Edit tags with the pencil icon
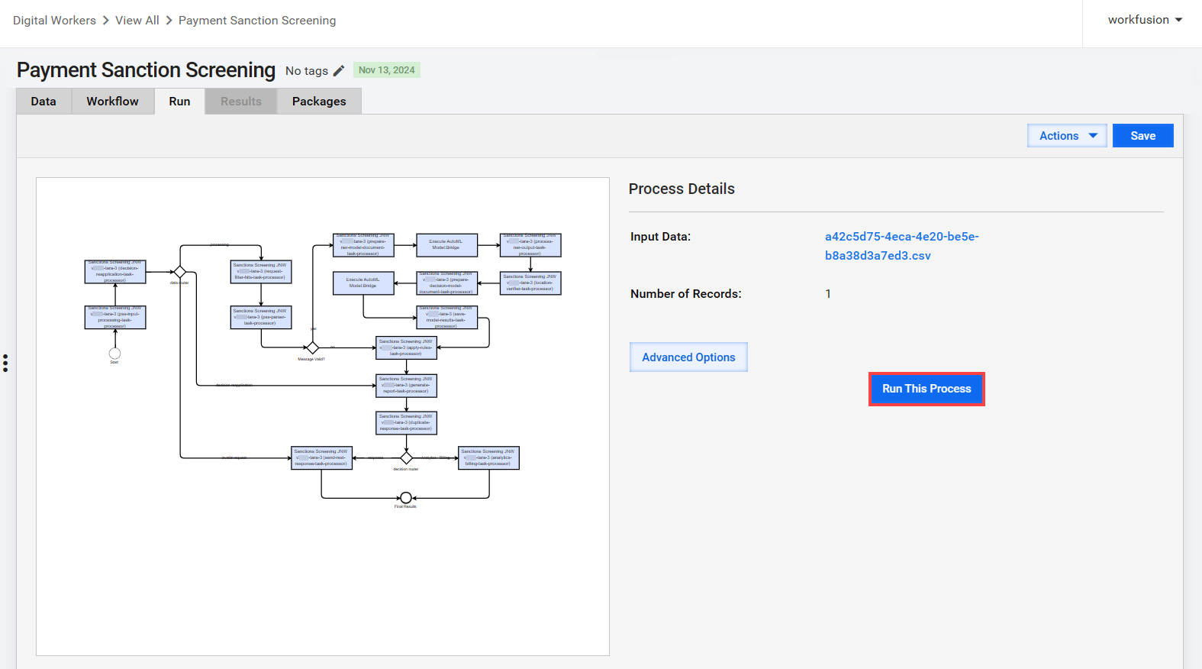Screen dimensions: 1202x669 click(339, 70)
